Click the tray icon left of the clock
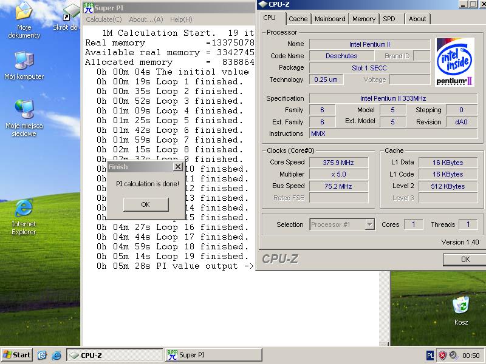The height and width of the screenshot is (364, 486). [453, 355]
